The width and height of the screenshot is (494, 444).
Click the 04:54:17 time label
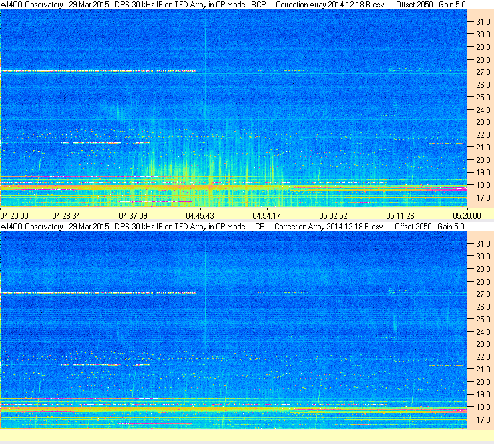click(x=266, y=216)
